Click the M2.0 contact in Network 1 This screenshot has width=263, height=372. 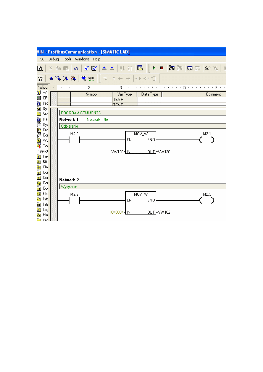tap(74, 140)
